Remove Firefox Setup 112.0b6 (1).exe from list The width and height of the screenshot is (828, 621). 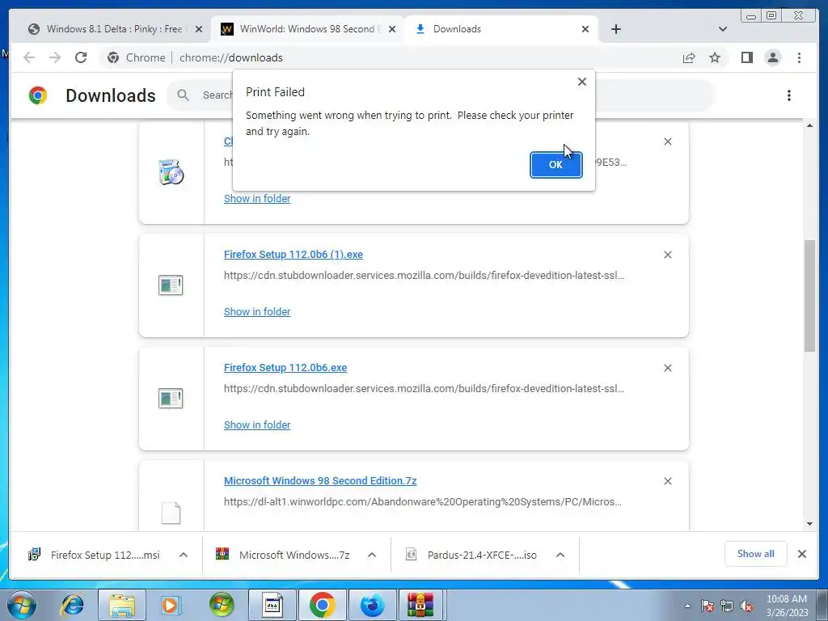click(x=667, y=255)
